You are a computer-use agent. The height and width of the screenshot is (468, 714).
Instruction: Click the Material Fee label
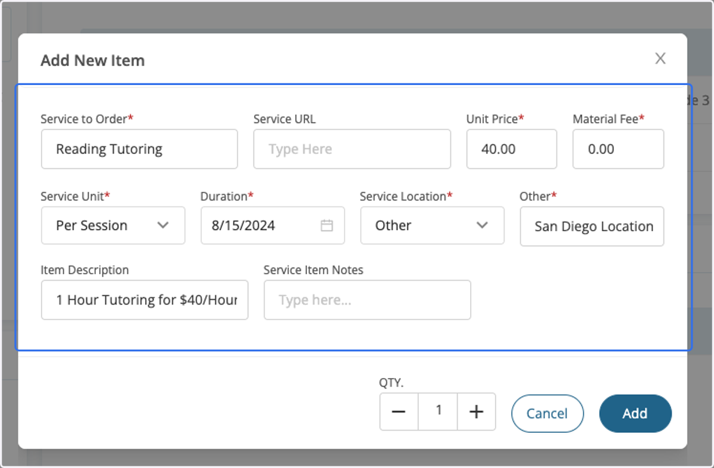pos(609,119)
